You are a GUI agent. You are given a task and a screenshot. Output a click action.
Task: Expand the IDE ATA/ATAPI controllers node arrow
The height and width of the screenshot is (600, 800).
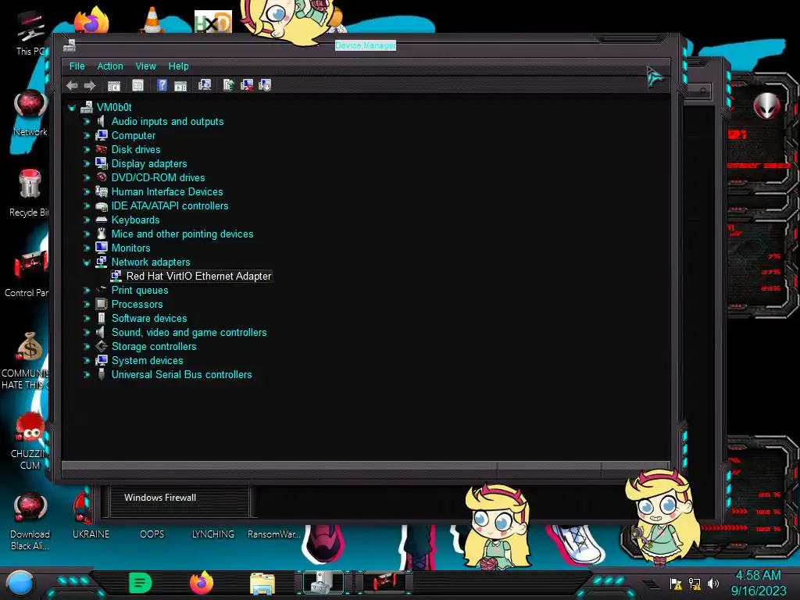pos(87,206)
